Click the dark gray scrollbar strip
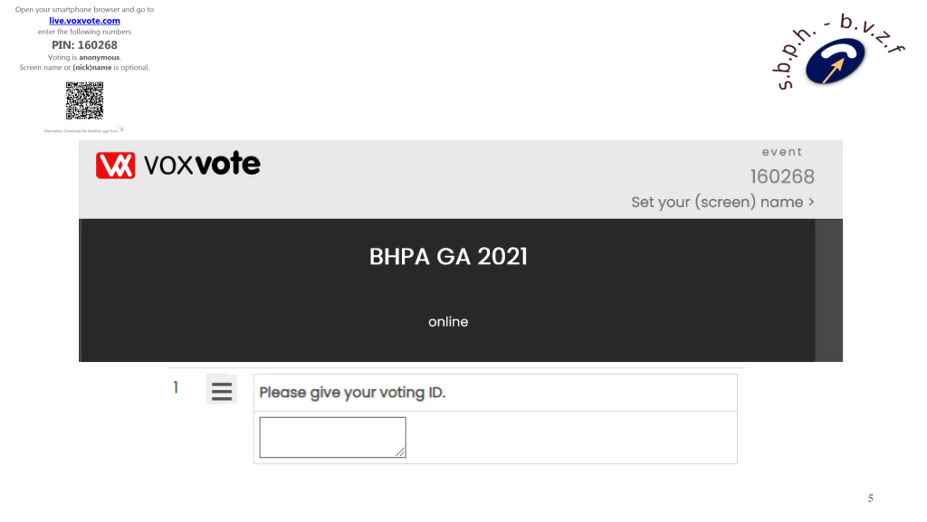This screenshot has width=927, height=522. (829, 290)
